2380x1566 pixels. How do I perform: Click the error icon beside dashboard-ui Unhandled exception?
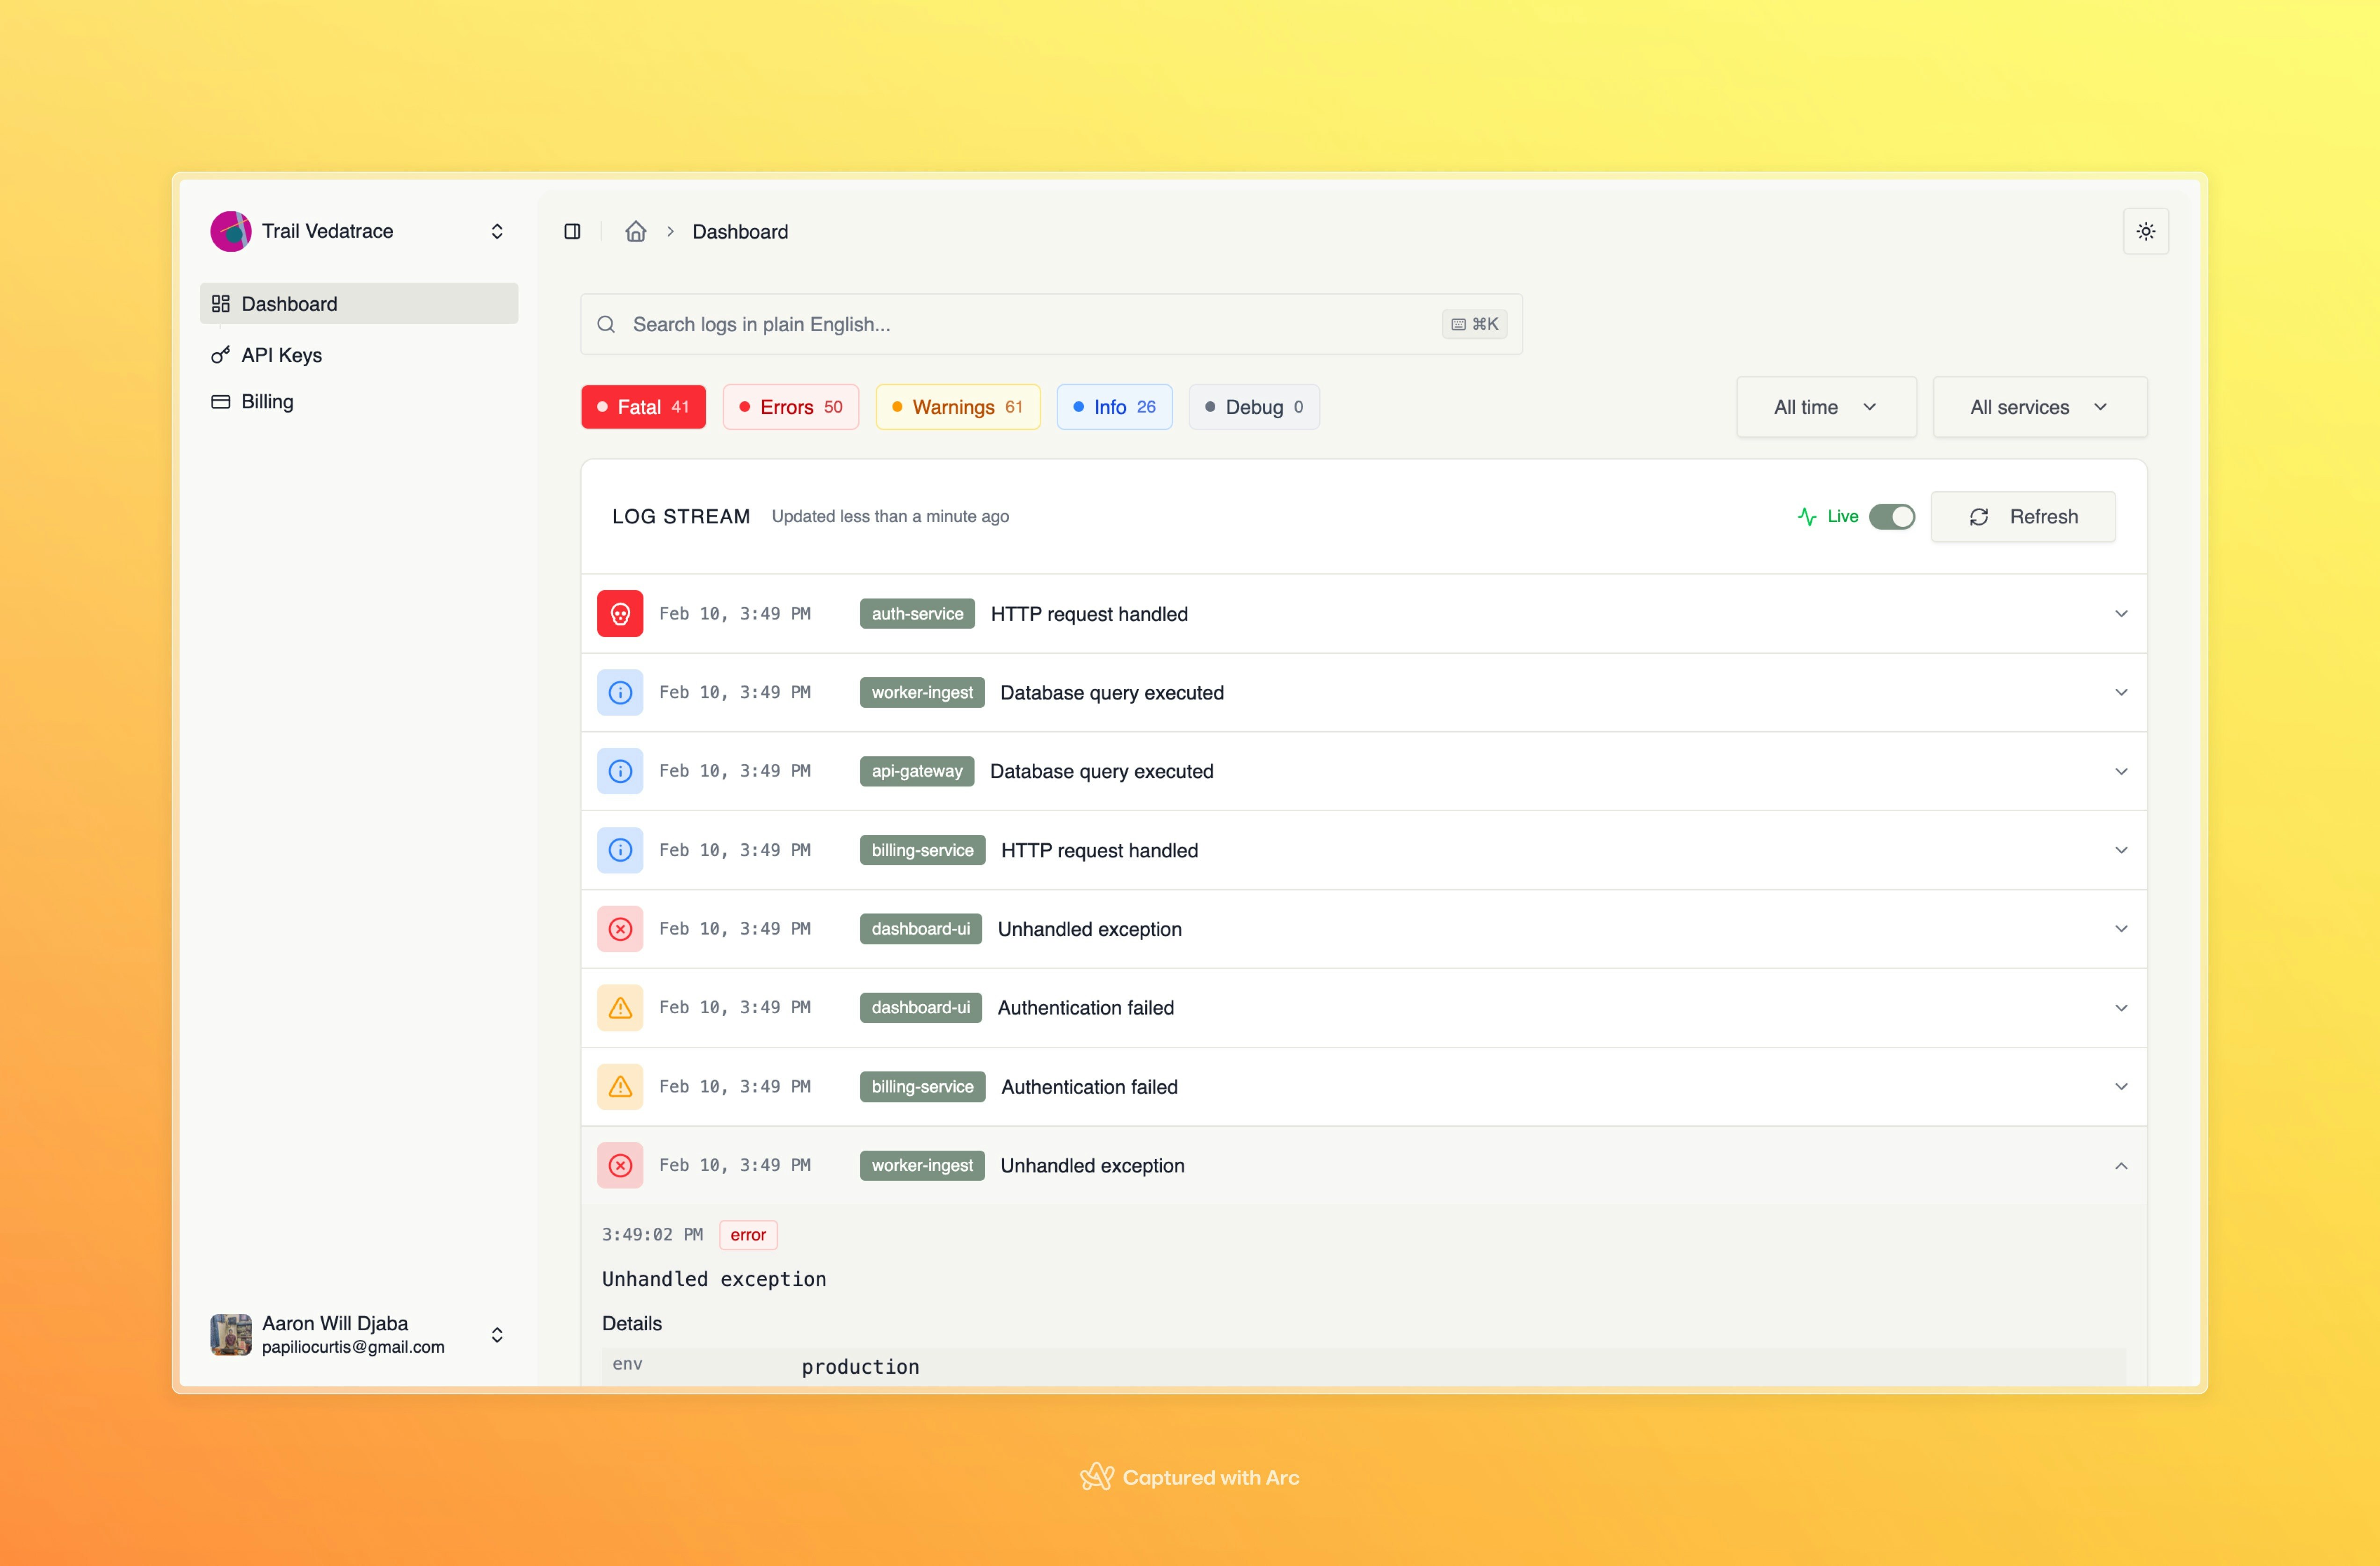(620, 928)
